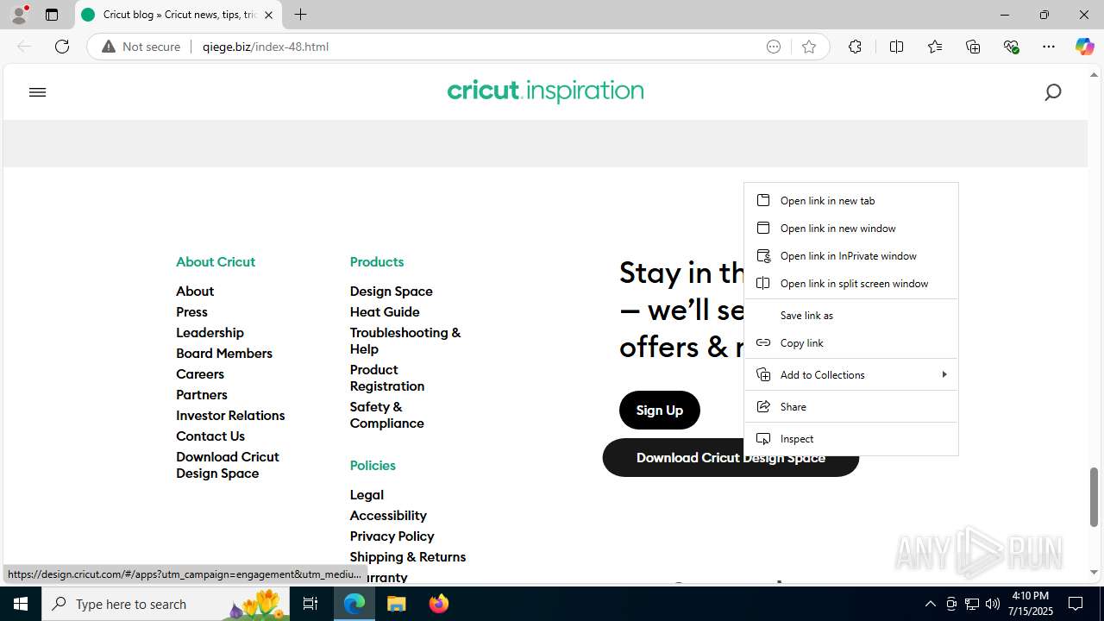The height and width of the screenshot is (621, 1104).
Task: Launch Firefox from the taskbar
Action: [x=439, y=604]
